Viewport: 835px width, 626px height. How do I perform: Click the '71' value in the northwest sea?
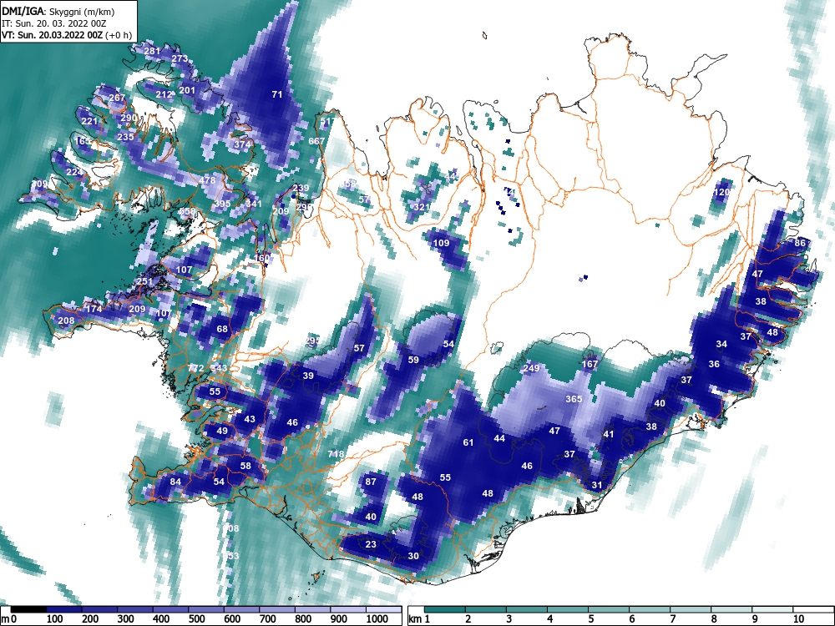point(277,95)
